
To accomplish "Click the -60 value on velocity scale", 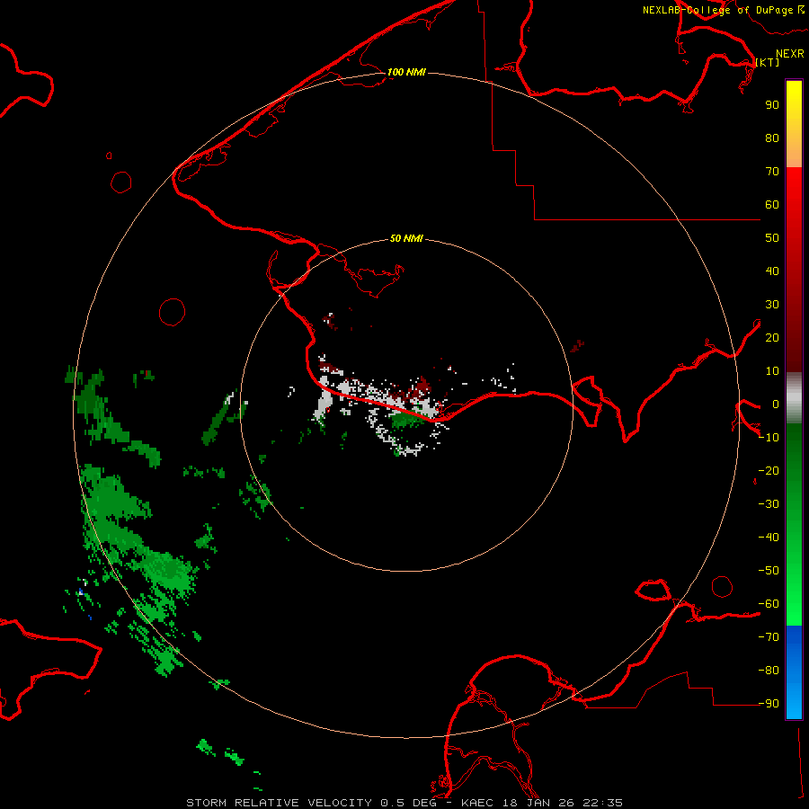I will (x=769, y=604).
